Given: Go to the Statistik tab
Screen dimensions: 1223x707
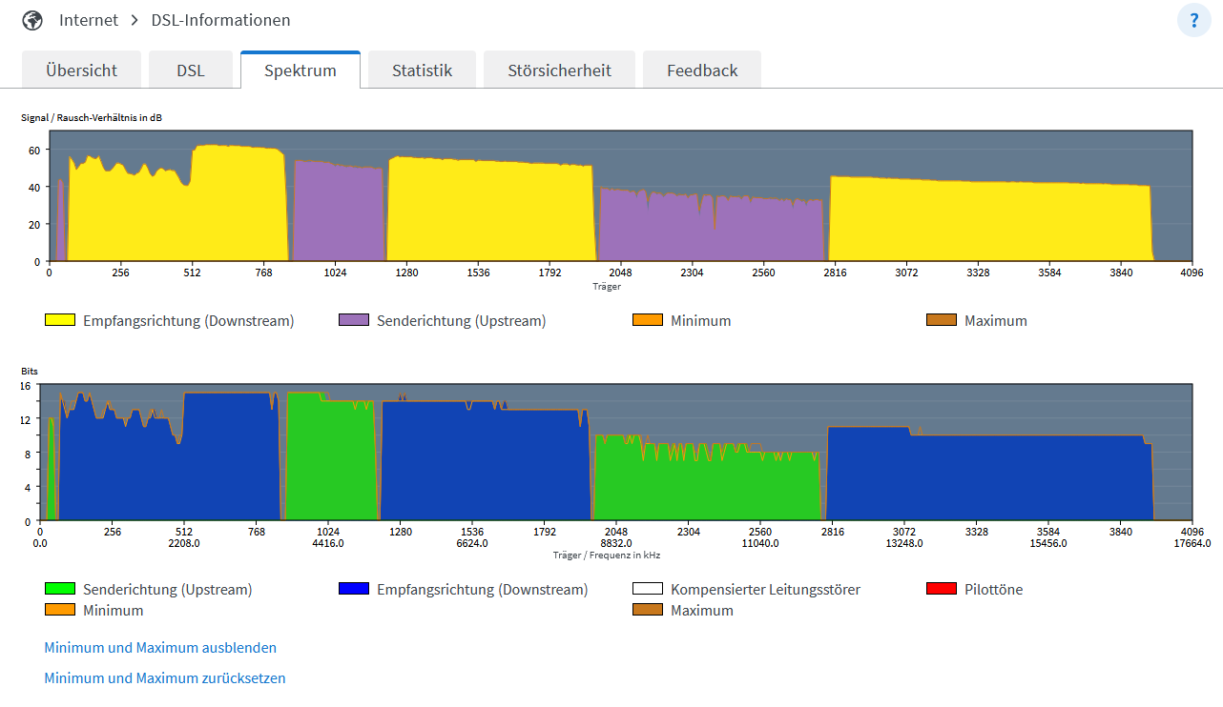Looking at the screenshot, I should [422, 71].
